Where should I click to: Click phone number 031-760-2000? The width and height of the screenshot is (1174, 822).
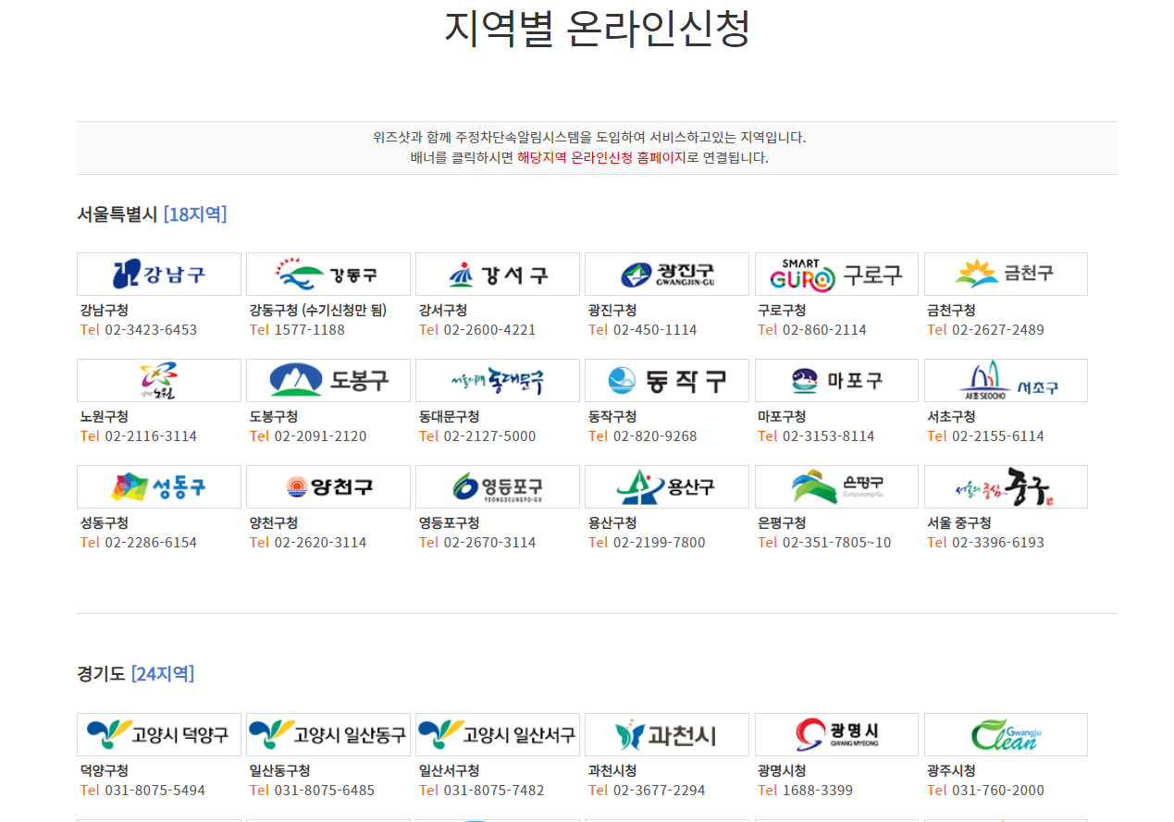click(x=998, y=791)
